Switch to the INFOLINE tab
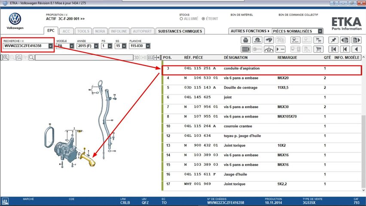Screen dimensions: 366x206 [119, 31]
